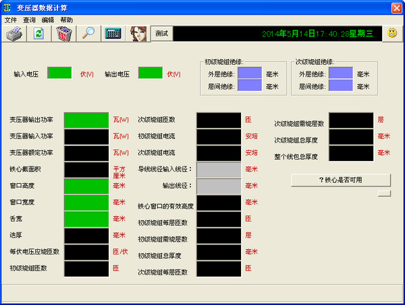Viewport: 405px width, 305px height.
Task: Click the 变压器输出功率 green field
Action: (x=86, y=121)
